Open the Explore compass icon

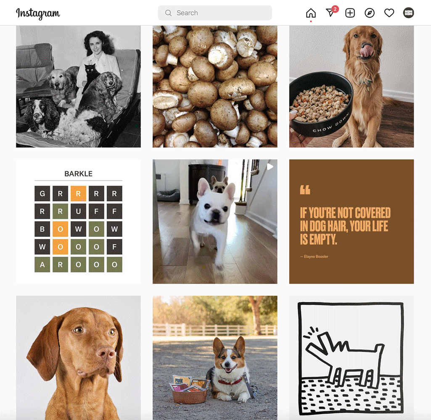[370, 13]
